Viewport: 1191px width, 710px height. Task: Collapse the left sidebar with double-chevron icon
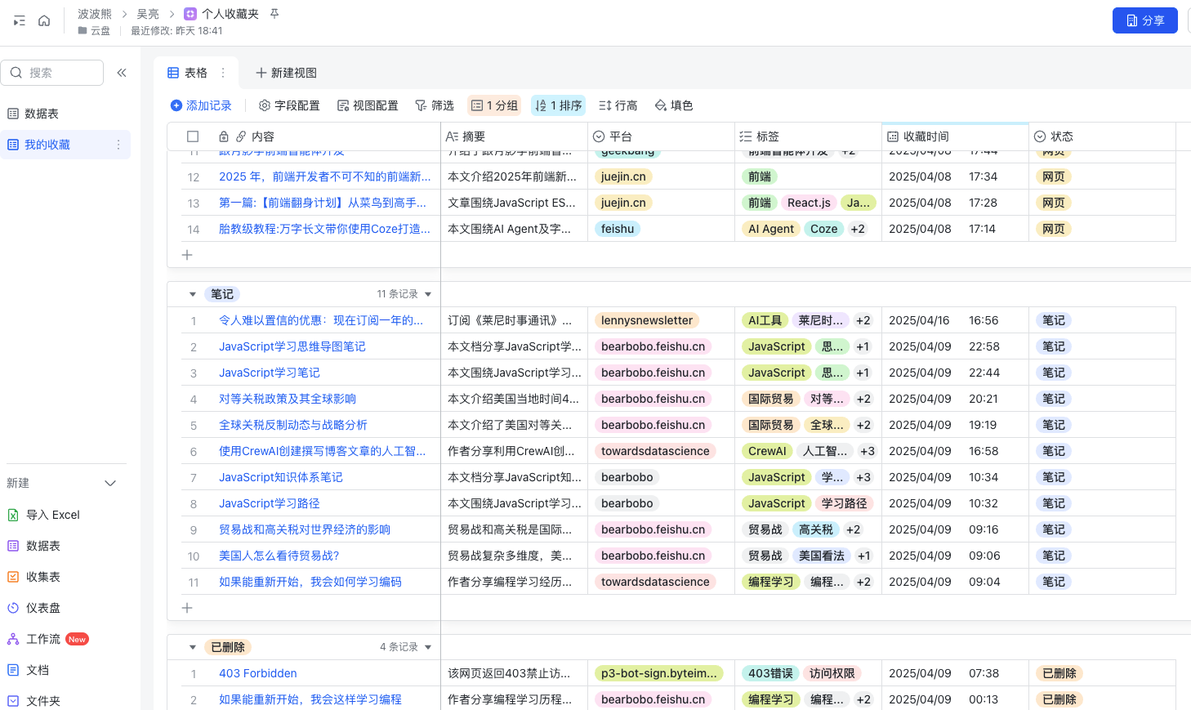pyautogui.click(x=122, y=73)
